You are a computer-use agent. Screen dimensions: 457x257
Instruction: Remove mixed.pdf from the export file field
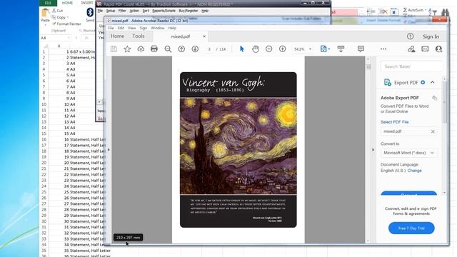433,131
